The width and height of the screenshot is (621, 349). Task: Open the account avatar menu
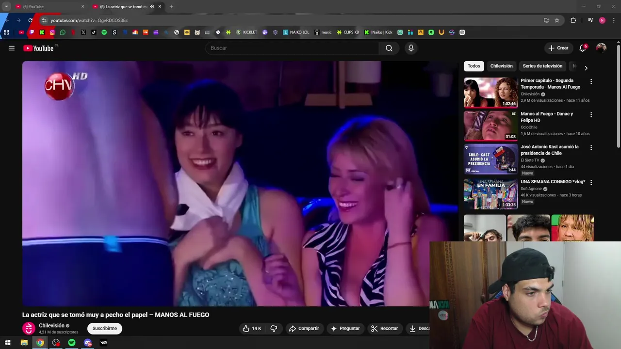click(601, 48)
